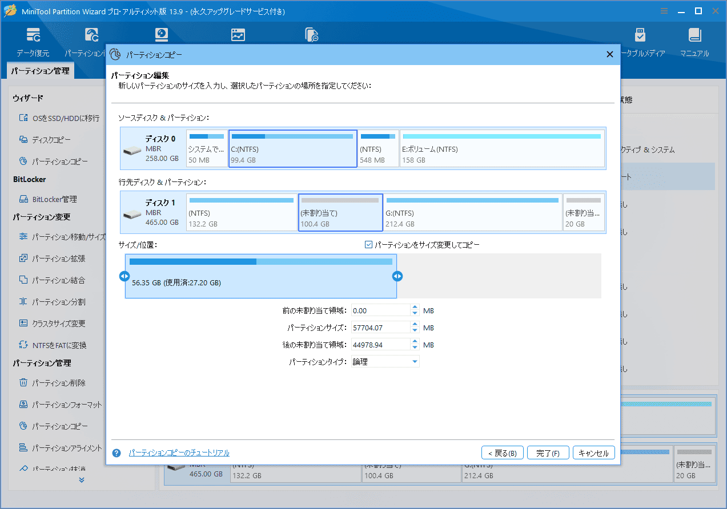The width and height of the screenshot is (727, 509).
Task: Click the 後の未割り当て領域 input field
Action: pyautogui.click(x=381, y=345)
